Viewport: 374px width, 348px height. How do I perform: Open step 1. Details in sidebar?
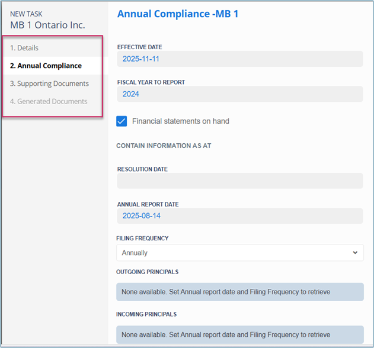pos(24,48)
